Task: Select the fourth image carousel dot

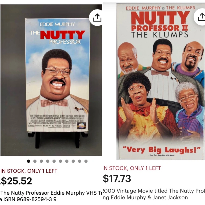Action: tap(48, 161)
